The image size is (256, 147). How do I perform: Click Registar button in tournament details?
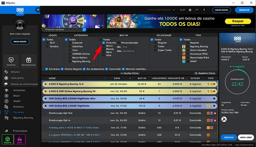[229, 138]
